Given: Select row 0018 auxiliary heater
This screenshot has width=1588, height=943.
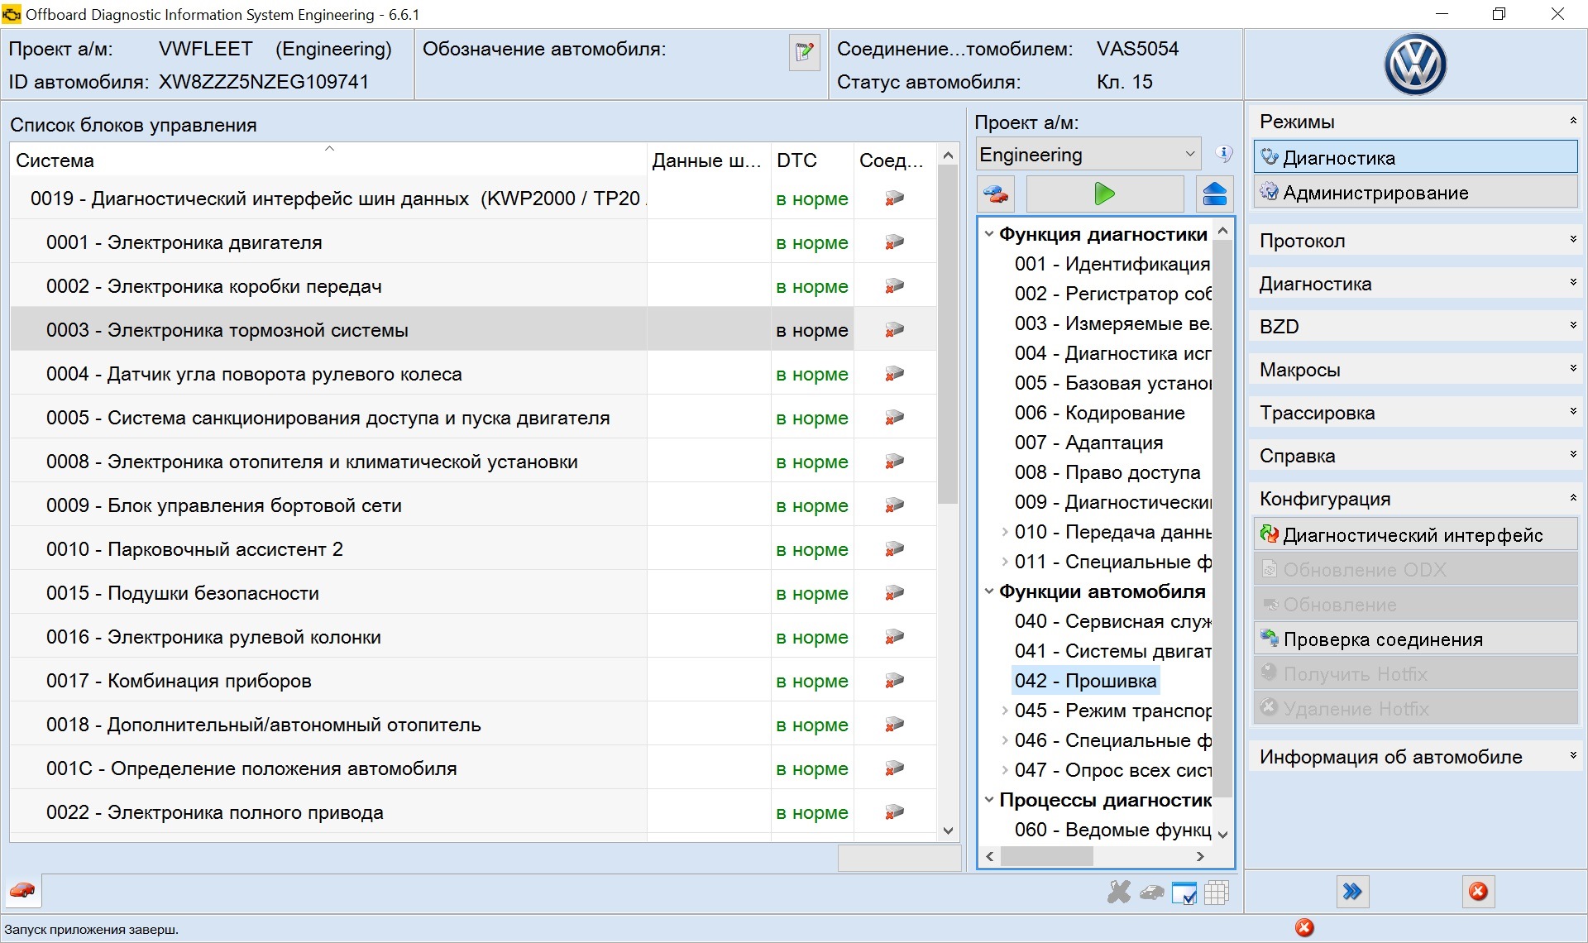Looking at the screenshot, I should click(x=473, y=725).
